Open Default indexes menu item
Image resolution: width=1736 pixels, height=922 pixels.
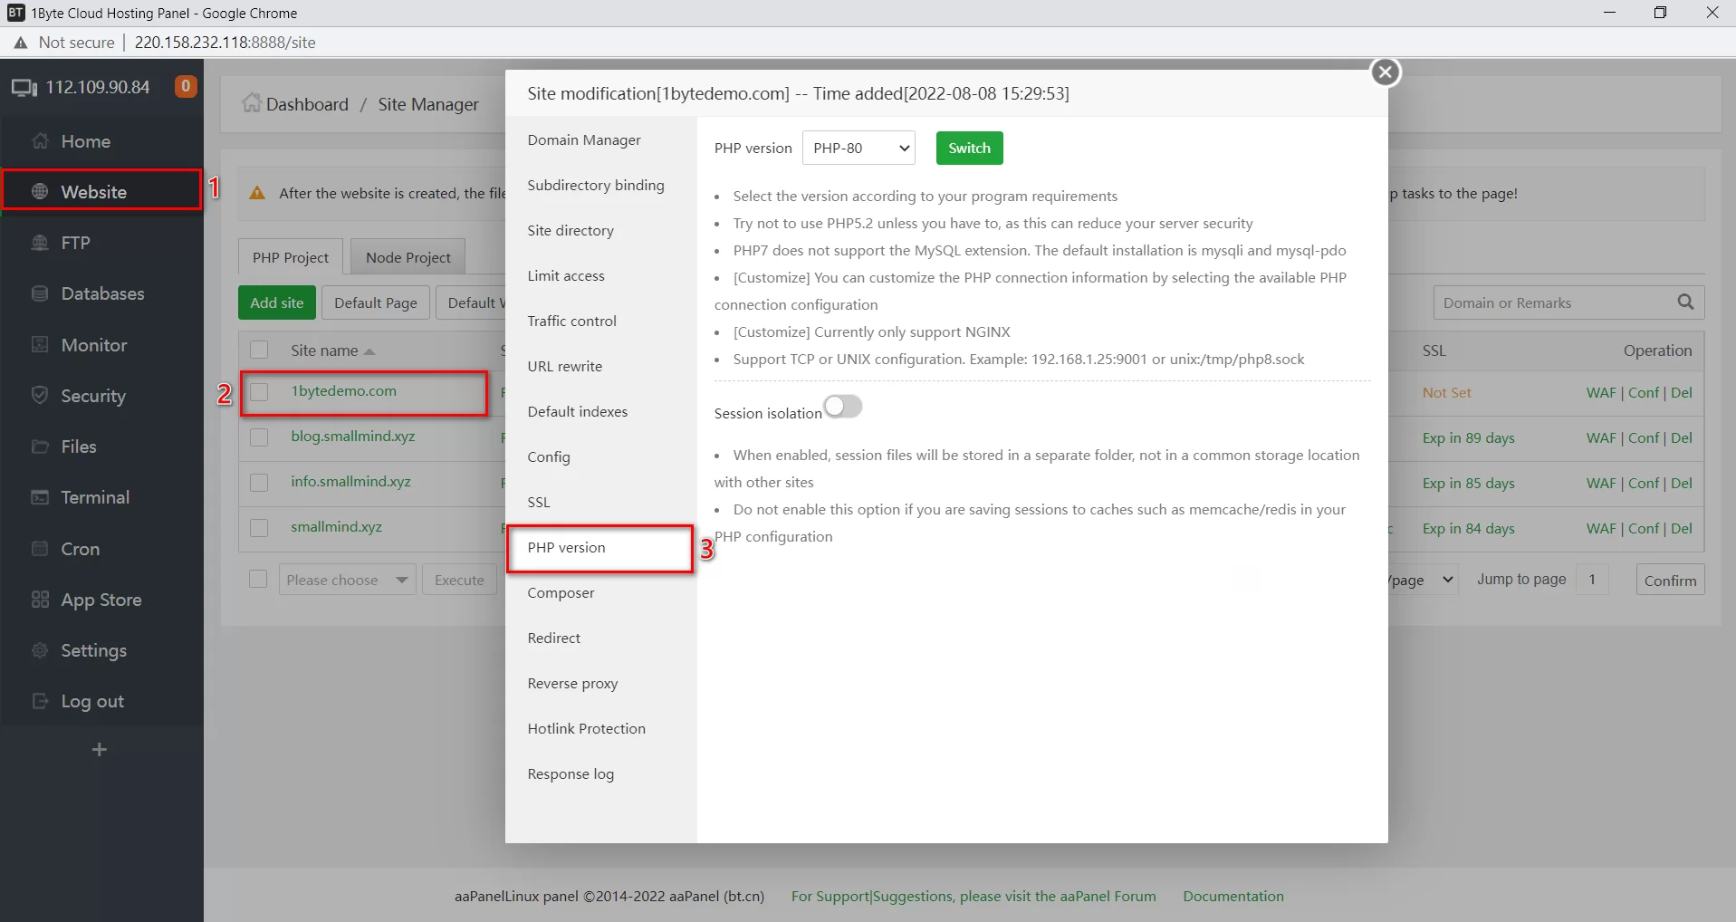click(578, 412)
